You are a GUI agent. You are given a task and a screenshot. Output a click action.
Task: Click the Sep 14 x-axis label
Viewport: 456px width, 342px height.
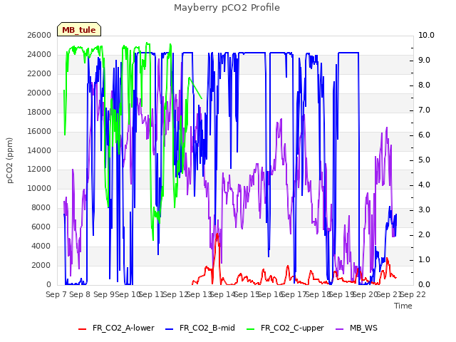223,294
